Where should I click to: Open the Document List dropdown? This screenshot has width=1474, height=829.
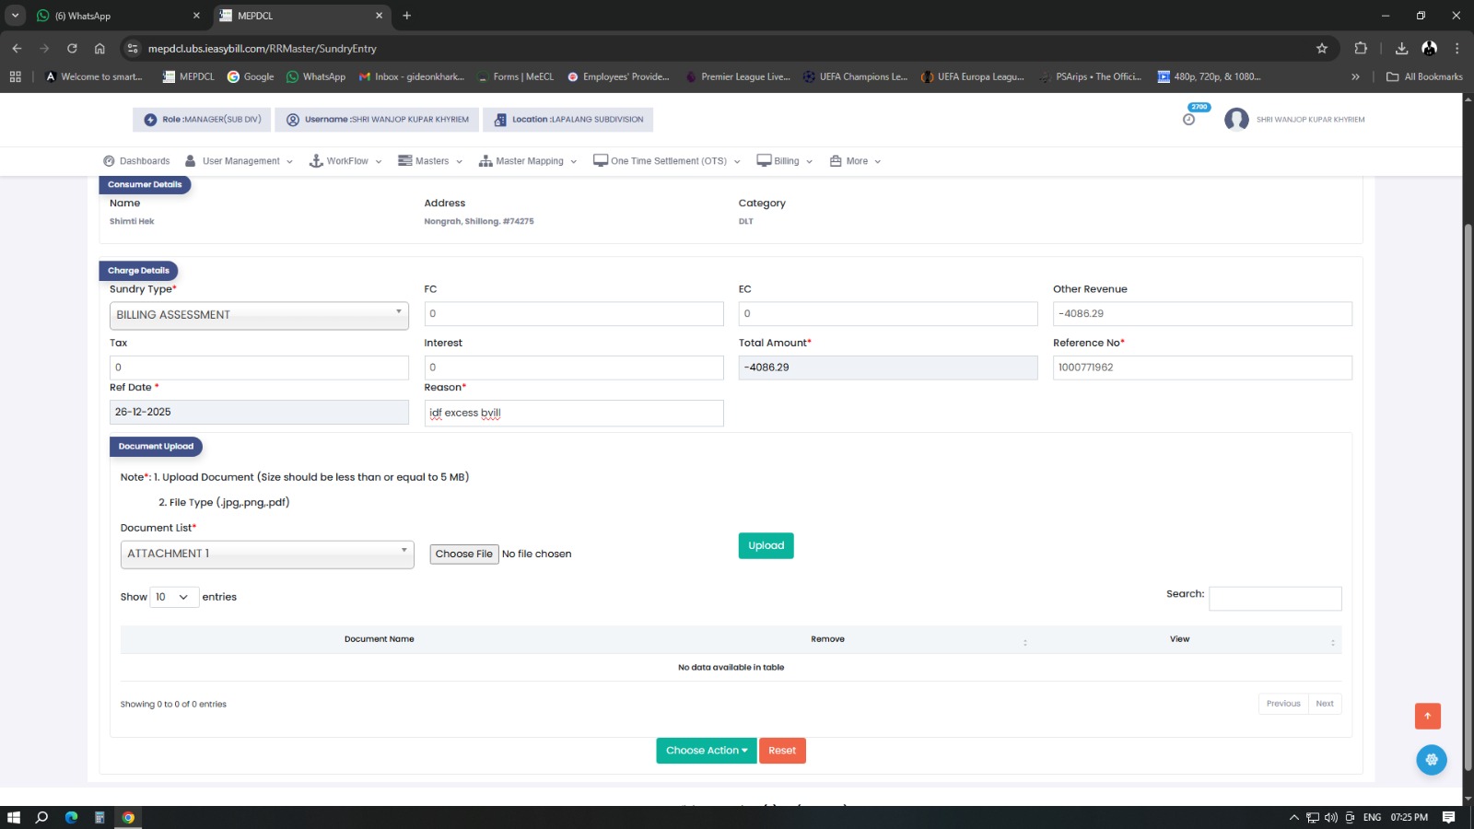(267, 554)
